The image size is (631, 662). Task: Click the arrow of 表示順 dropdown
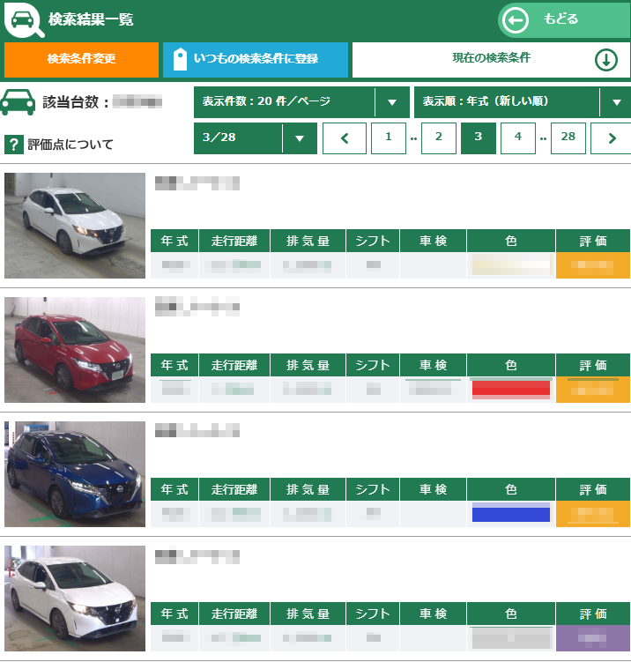[x=617, y=102]
